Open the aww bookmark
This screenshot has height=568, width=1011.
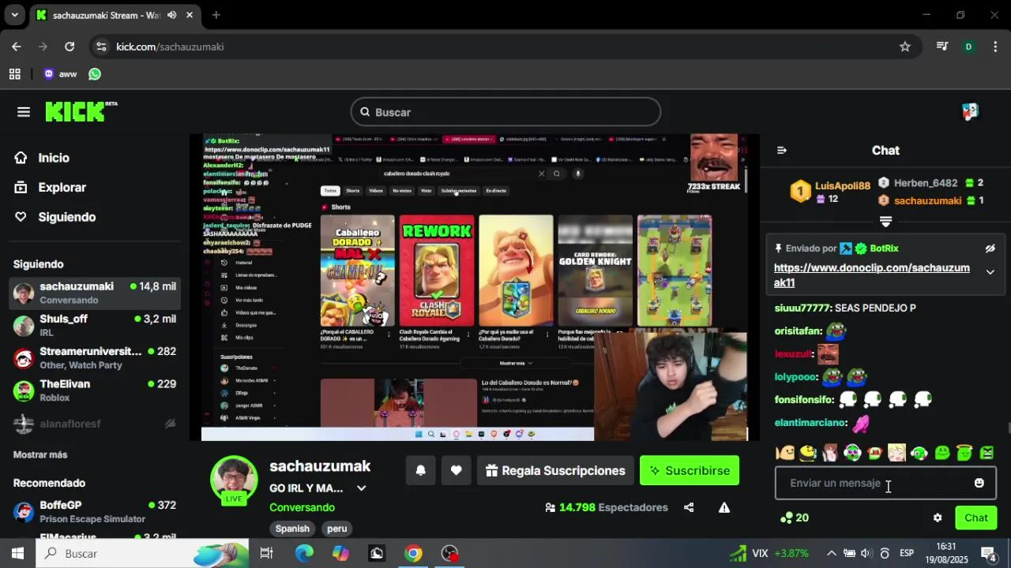point(60,74)
